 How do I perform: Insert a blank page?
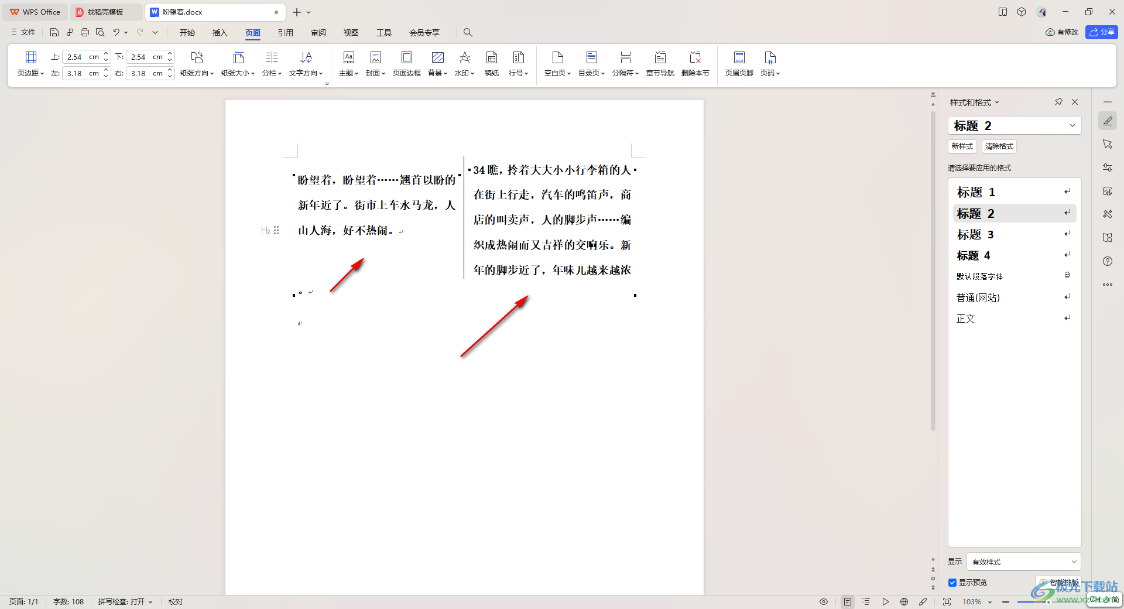point(557,64)
